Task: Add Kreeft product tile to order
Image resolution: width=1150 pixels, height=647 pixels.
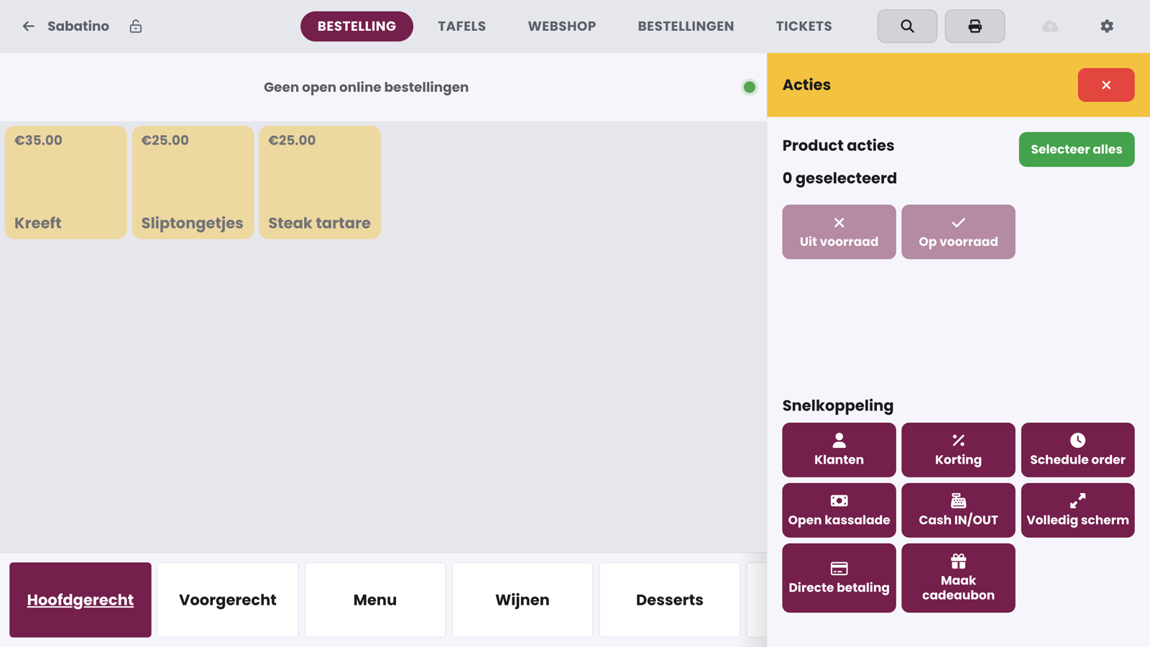Action: pos(66,183)
